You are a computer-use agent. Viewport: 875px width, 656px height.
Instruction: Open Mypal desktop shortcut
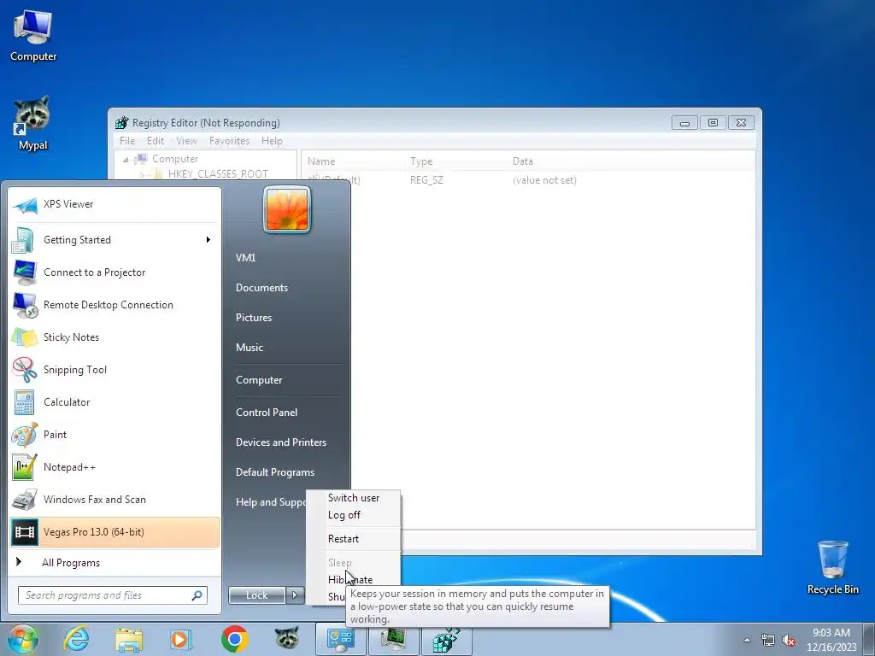[x=33, y=123]
